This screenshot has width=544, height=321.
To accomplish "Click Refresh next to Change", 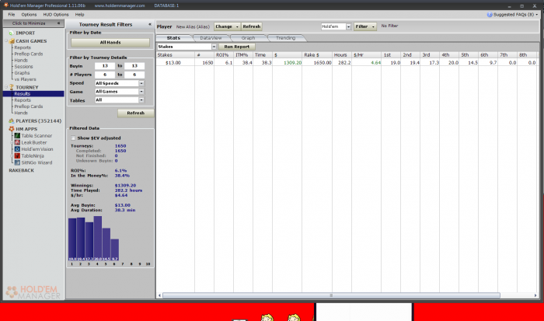I will coord(252,26).
